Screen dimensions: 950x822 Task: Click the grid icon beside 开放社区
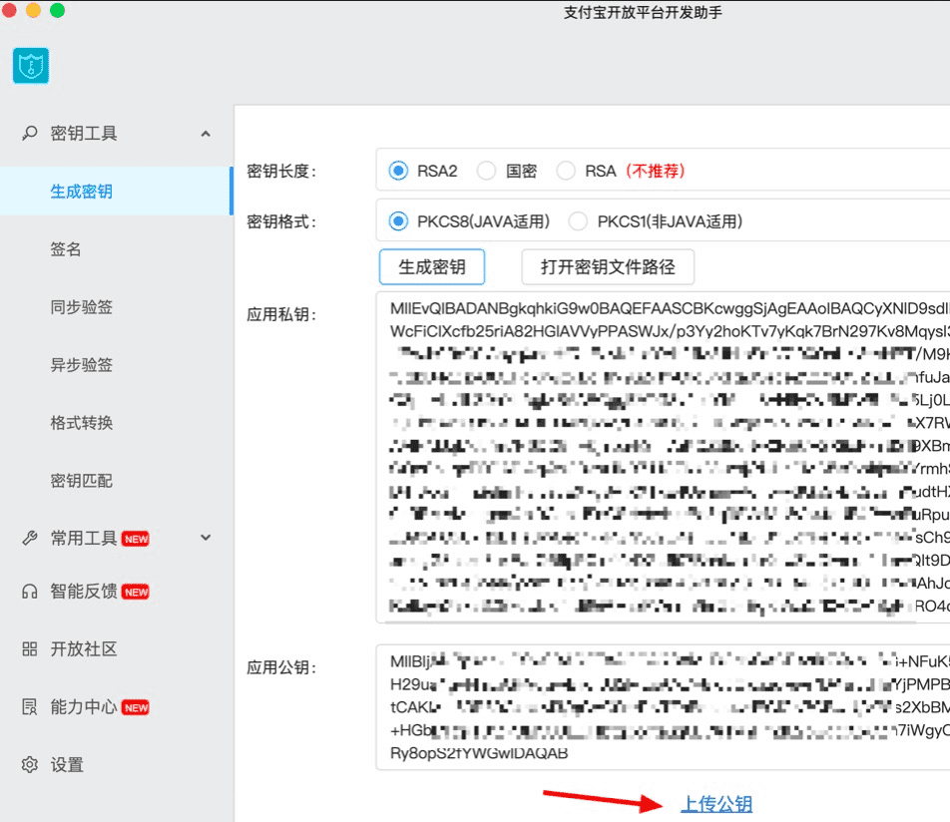pos(30,649)
